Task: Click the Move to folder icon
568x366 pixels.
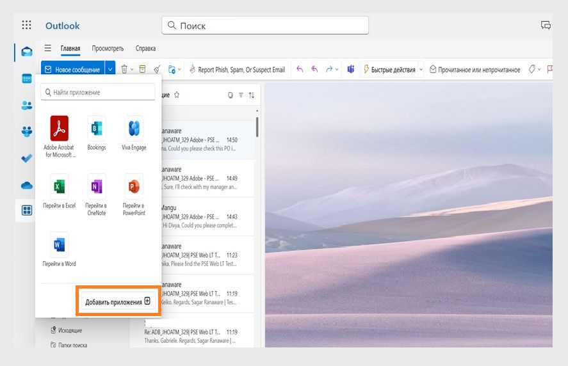Action: click(172, 69)
